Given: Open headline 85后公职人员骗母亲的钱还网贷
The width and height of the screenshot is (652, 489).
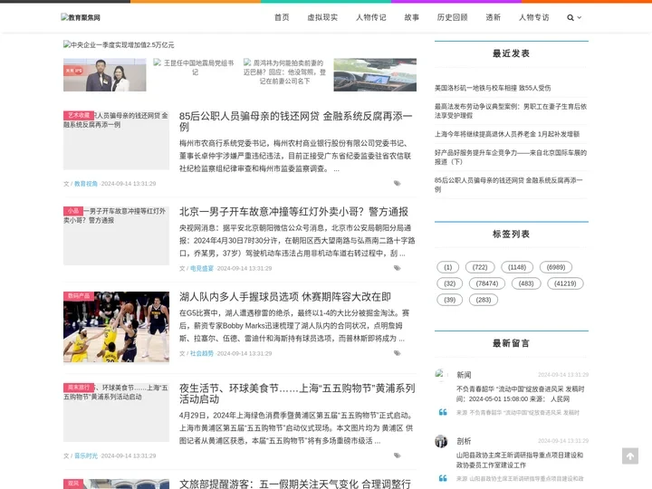Looking at the screenshot, I should pyautogui.click(x=295, y=121).
